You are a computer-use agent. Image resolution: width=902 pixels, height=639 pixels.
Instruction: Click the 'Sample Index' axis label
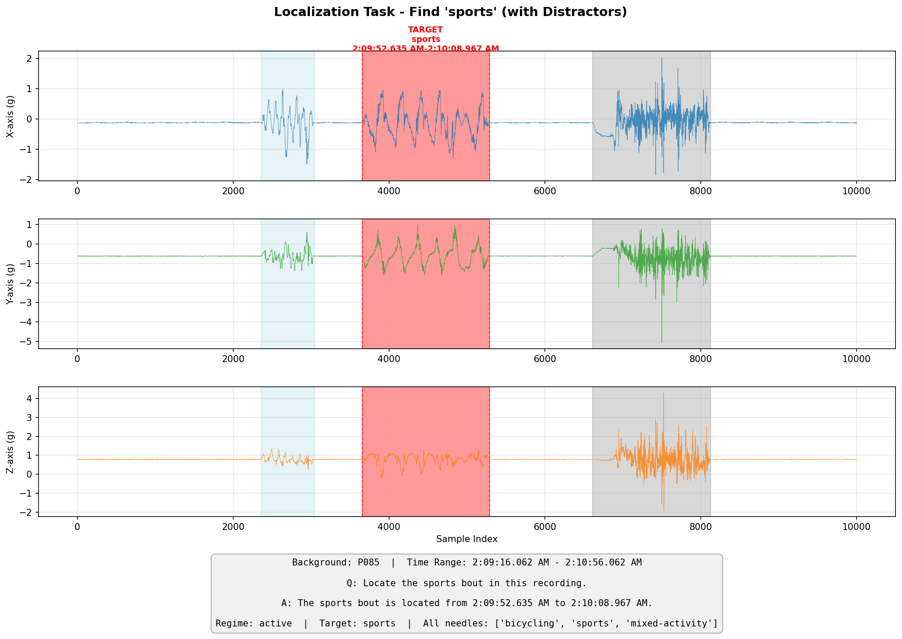[x=467, y=539]
